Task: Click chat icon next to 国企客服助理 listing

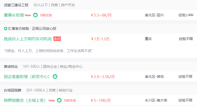Action: coord(55,76)
